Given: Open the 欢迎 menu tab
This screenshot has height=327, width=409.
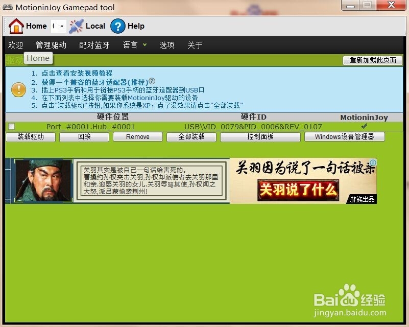Looking at the screenshot, I should tap(15, 45).
